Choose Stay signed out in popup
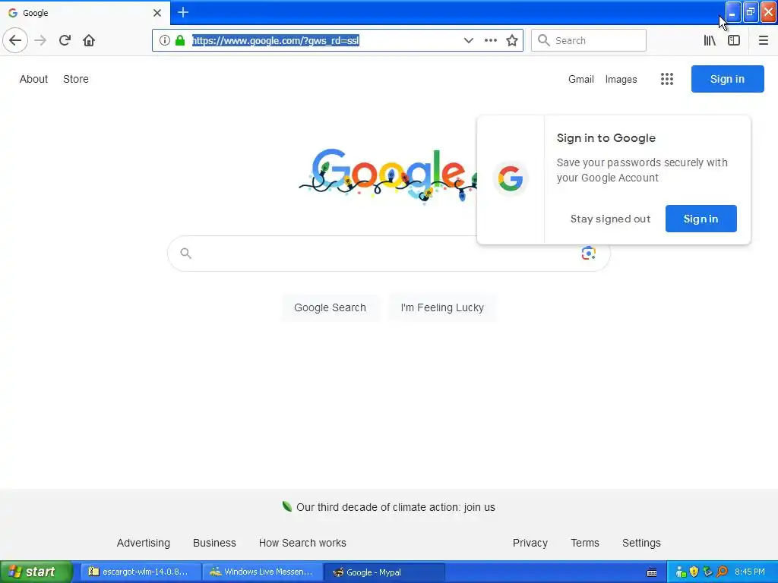Viewport: 778px width, 583px height. (x=610, y=219)
